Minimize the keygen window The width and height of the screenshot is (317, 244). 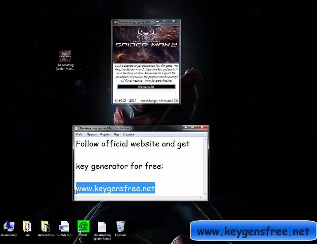coord(158,21)
